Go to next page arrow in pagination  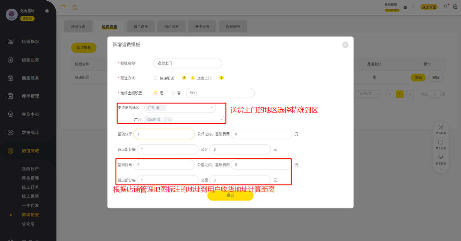click(x=410, y=94)
